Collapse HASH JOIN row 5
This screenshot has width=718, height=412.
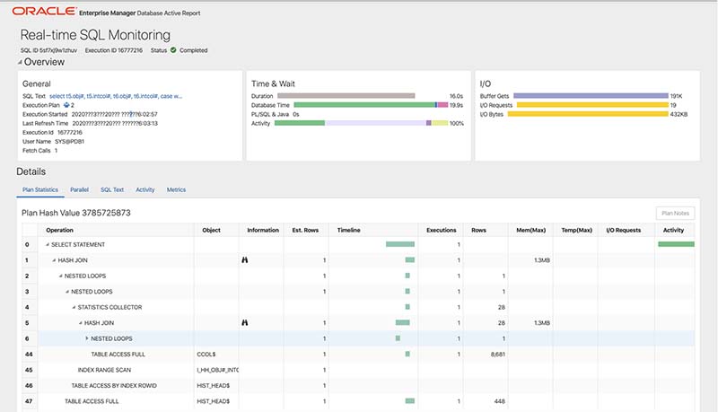(81, 323)
